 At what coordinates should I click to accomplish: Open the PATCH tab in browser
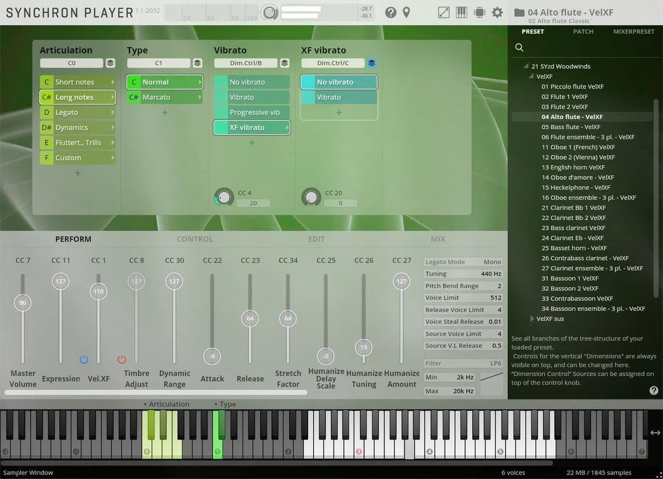pos(583,31)
